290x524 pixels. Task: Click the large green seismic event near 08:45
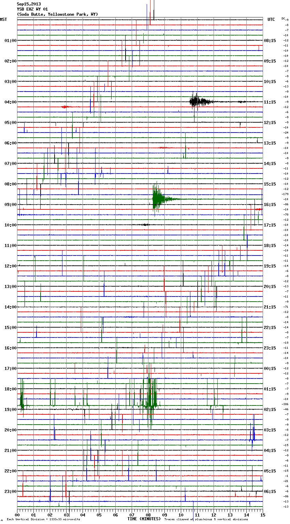point(158,199)
